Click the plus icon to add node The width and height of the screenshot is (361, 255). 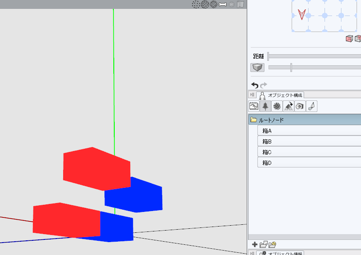coord(254,244)
